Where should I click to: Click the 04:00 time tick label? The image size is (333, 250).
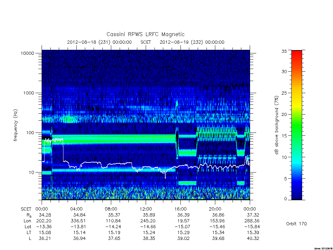(76, 209)
